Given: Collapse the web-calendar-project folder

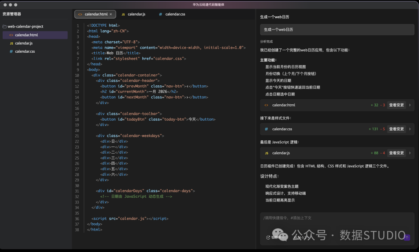Looking at the screenshot, I should pos(23,26).
